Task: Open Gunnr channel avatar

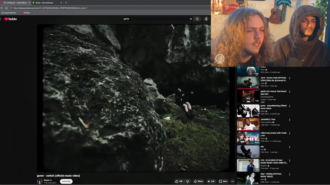Action: [39, 181]
